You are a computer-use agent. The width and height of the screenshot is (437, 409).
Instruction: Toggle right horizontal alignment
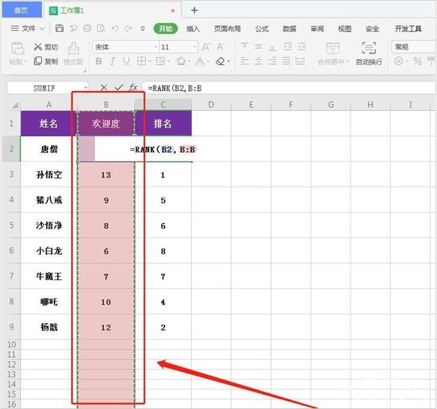pos(272,61)
